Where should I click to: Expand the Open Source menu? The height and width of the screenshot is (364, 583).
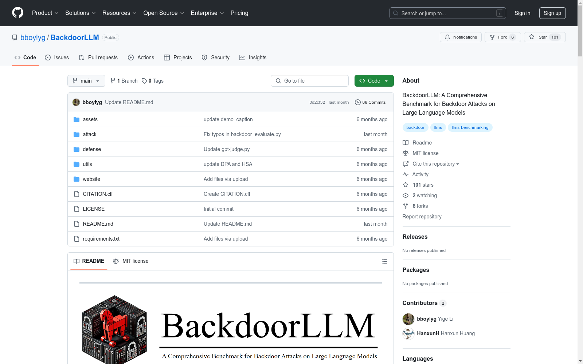(164, 13)
